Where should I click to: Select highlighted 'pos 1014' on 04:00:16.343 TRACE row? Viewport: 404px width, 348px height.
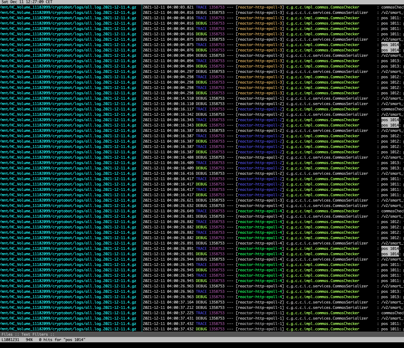[x=390, y=120]
